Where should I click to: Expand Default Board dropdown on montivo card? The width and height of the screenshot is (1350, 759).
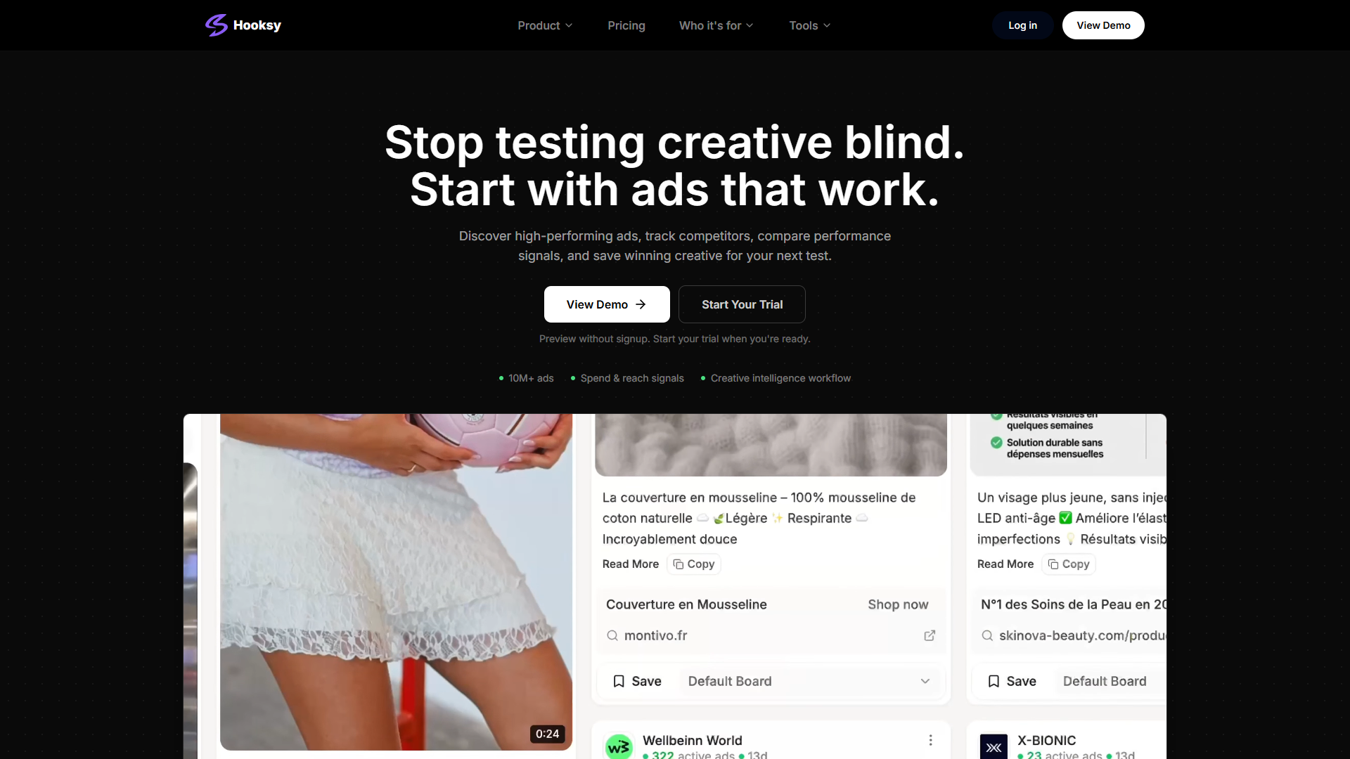click(809, 681)
